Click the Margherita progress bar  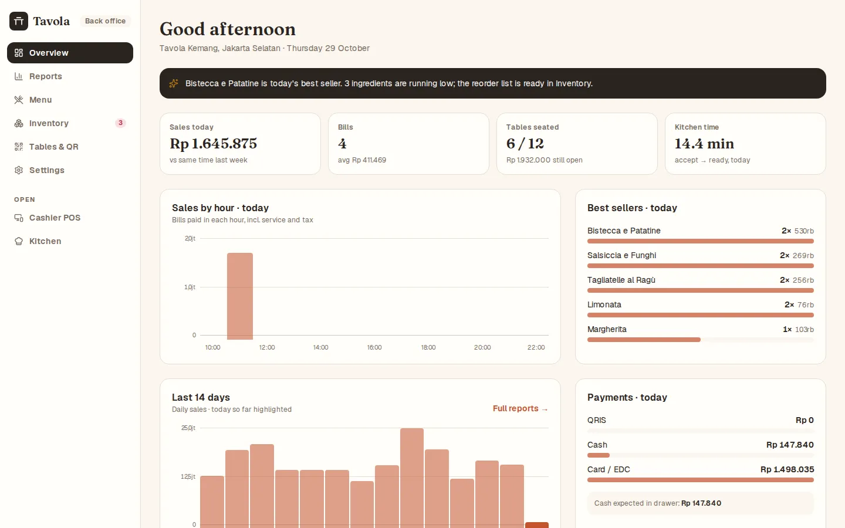701,340
